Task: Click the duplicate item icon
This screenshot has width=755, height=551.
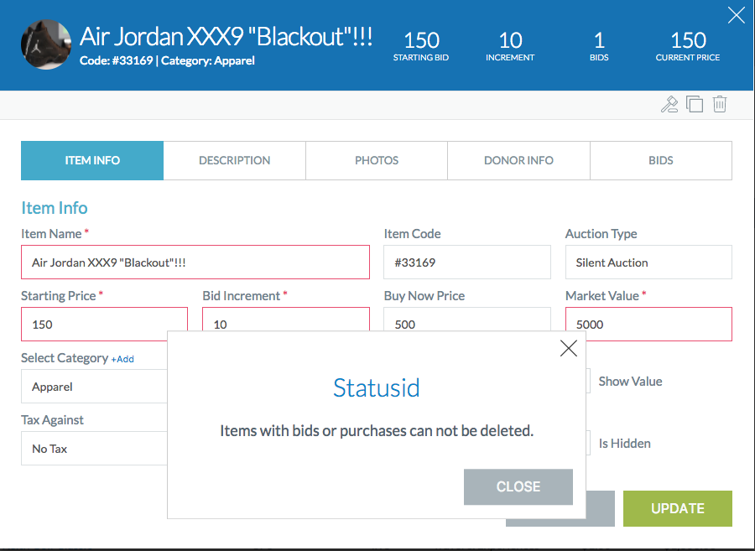Action: point(695,104)
